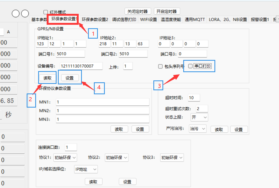Toggle the 串口打印 checkbox

click(190, 66)
